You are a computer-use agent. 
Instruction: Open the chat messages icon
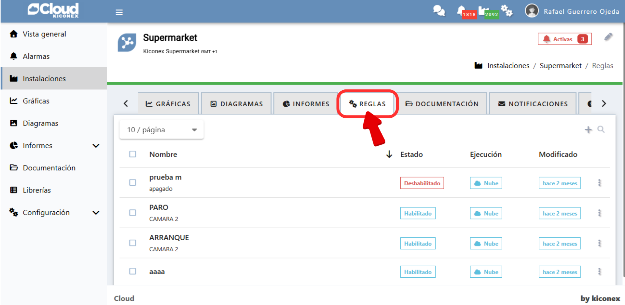click(x=439, y=11)
